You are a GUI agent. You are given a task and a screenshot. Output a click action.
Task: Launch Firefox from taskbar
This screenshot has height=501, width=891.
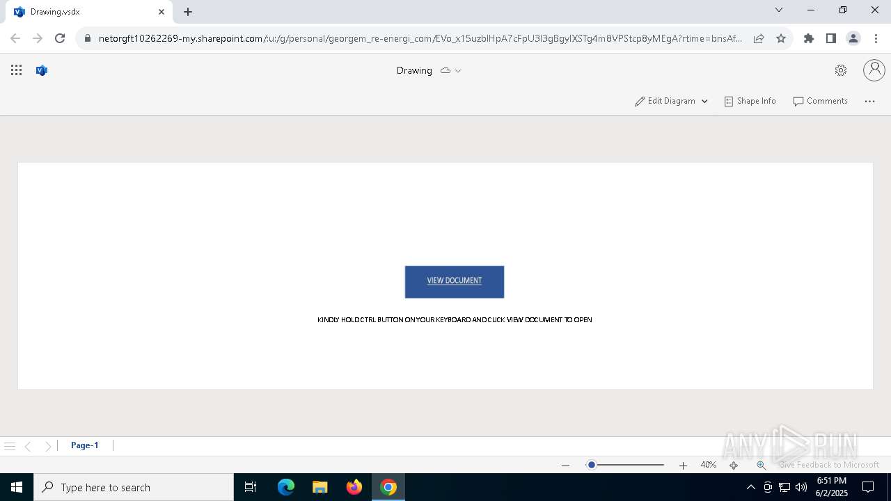[354, 487]
